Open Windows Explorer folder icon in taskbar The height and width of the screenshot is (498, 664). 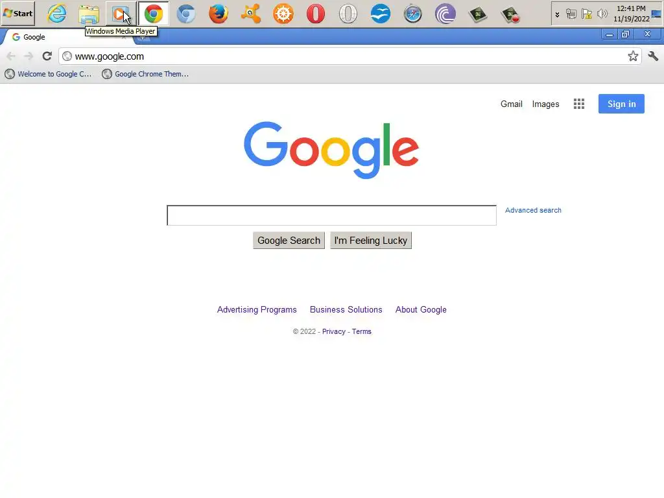(x=89, y=14)
